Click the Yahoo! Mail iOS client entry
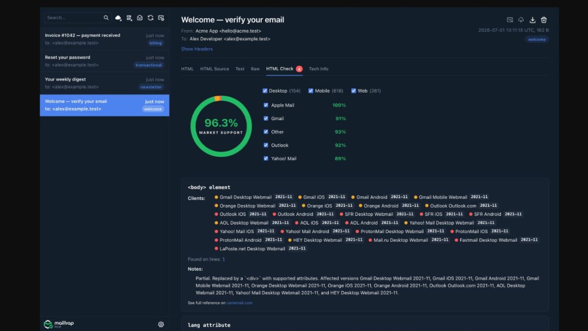Viewport: 588px width, 331px height. coord(245,231)
